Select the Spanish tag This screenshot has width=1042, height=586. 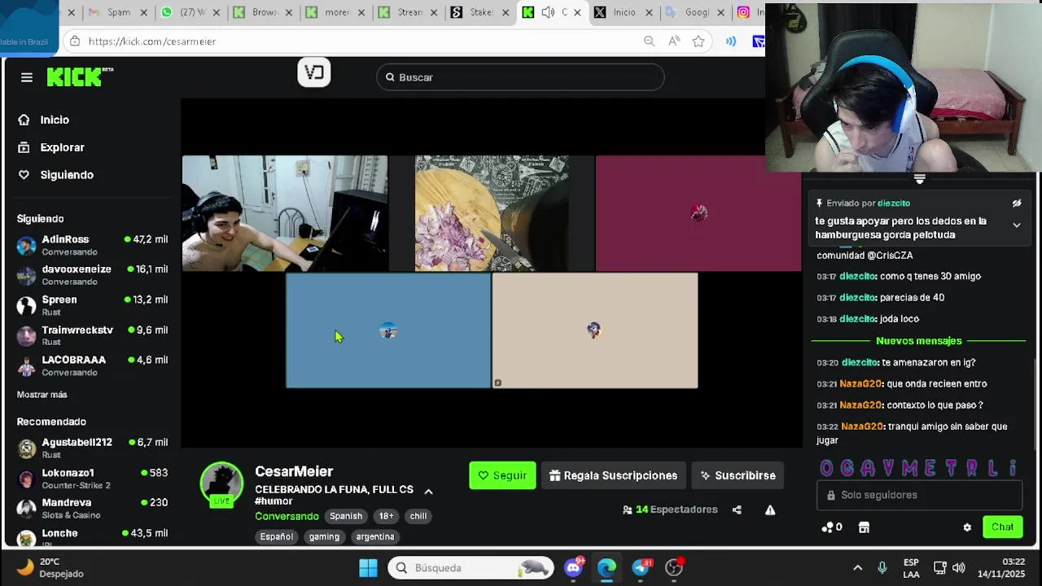pos(346,516)
